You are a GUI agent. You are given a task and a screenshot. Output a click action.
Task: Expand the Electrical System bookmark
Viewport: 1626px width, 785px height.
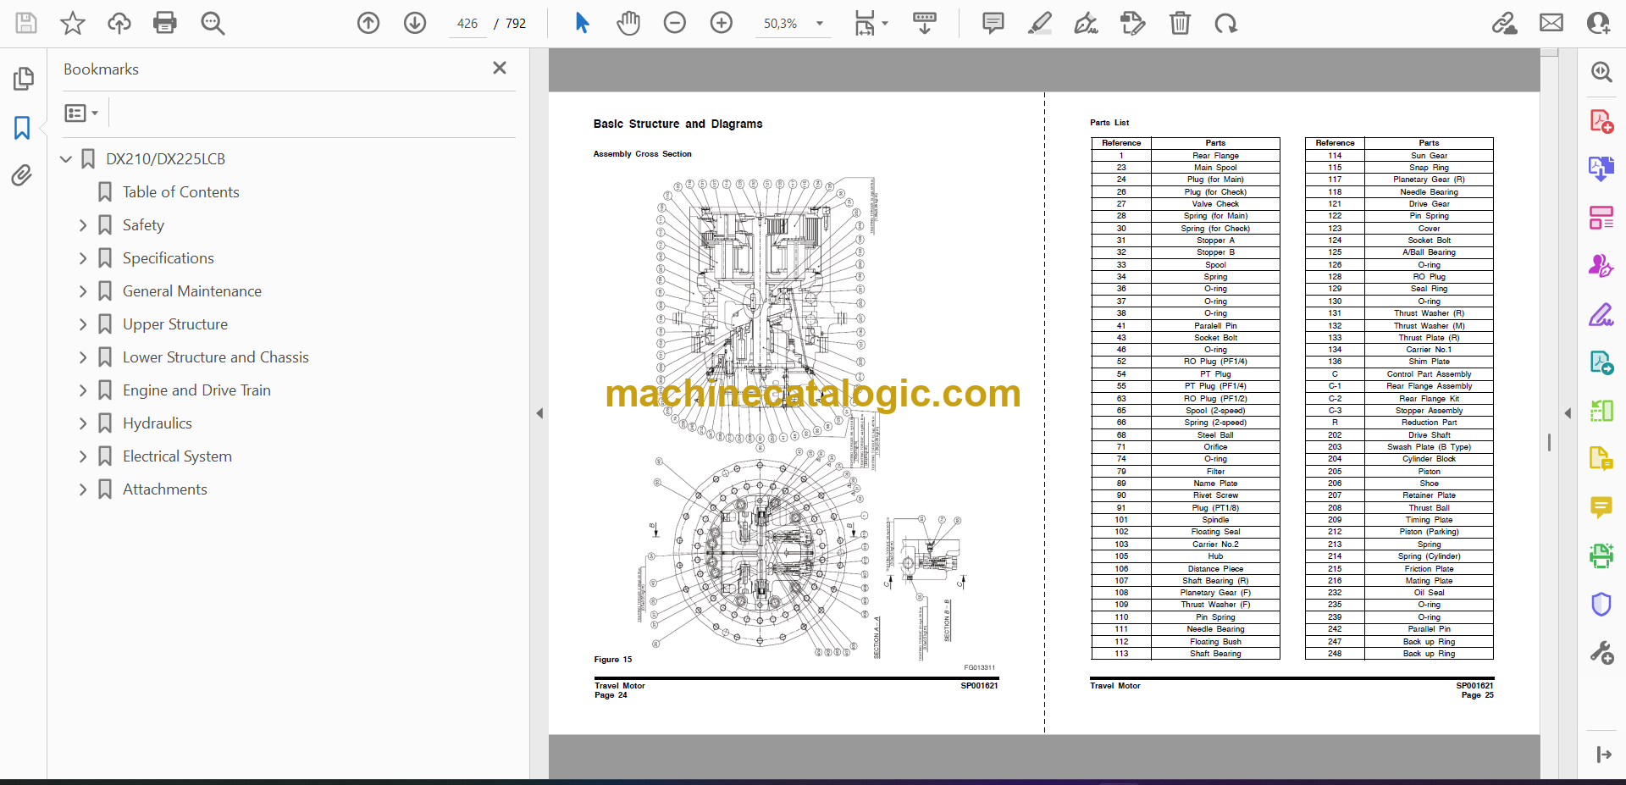coord(83,456)
